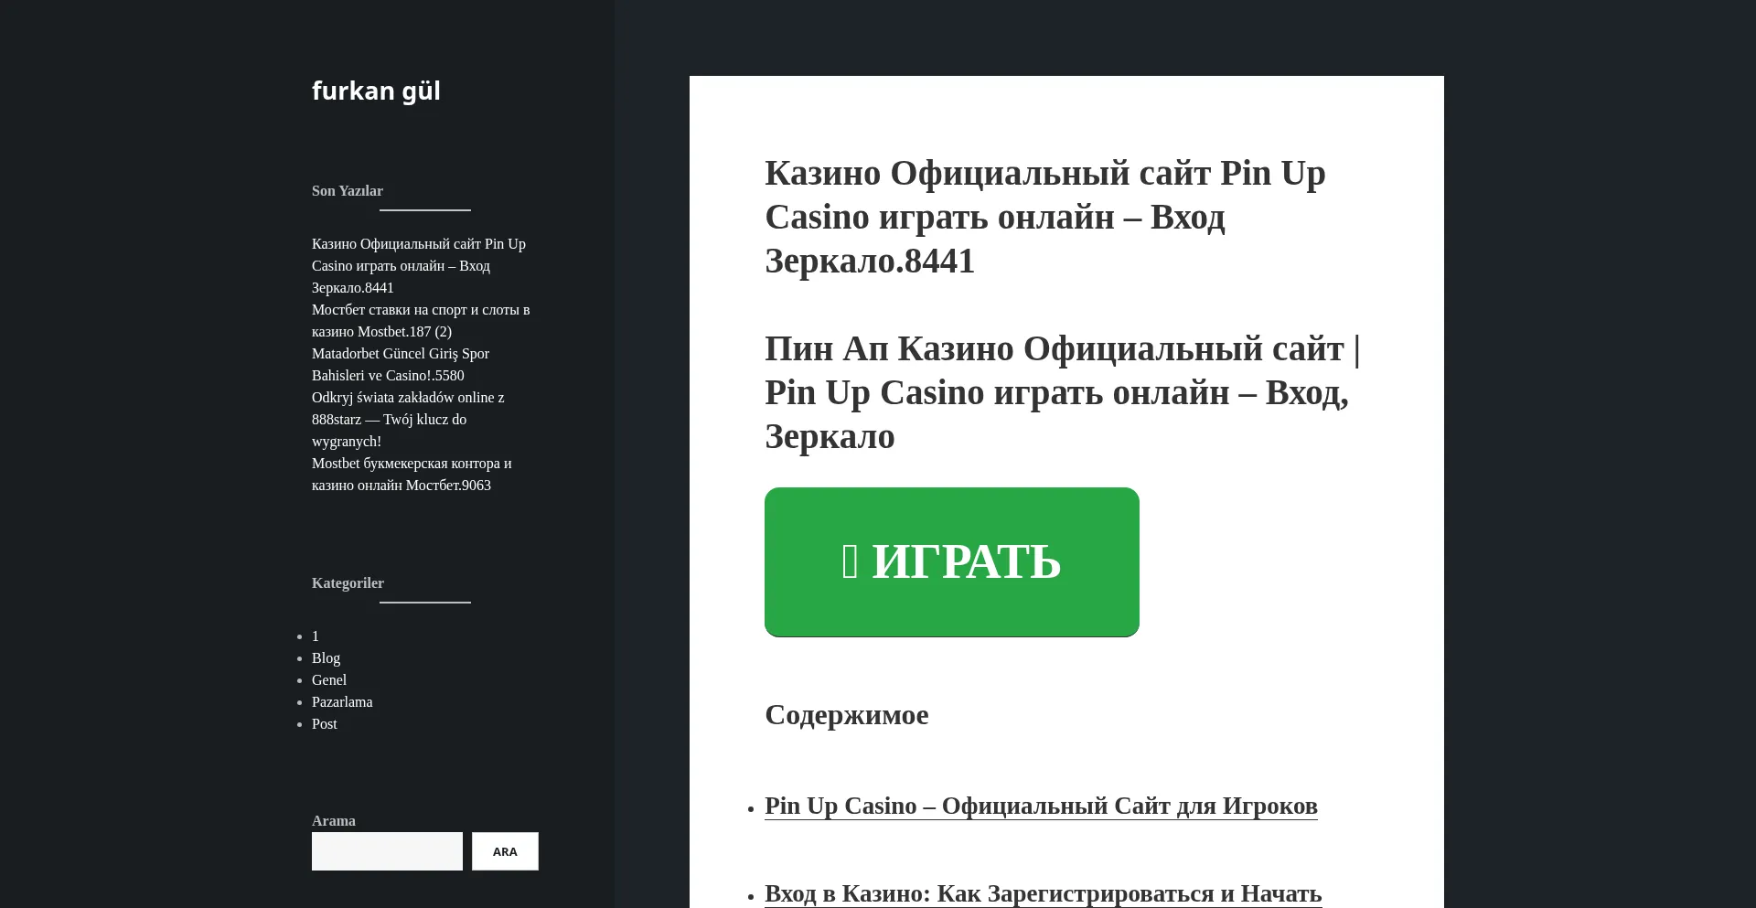Open Вход в Казино contents link

tap(1044, 894)
